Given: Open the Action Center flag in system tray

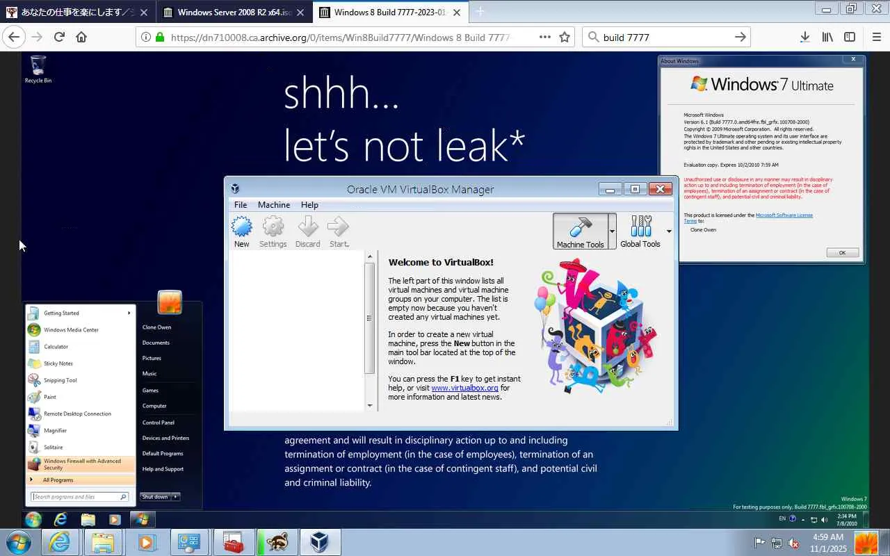Looking at the screenshot, I should pyautogui.click(x=760, y=543).
